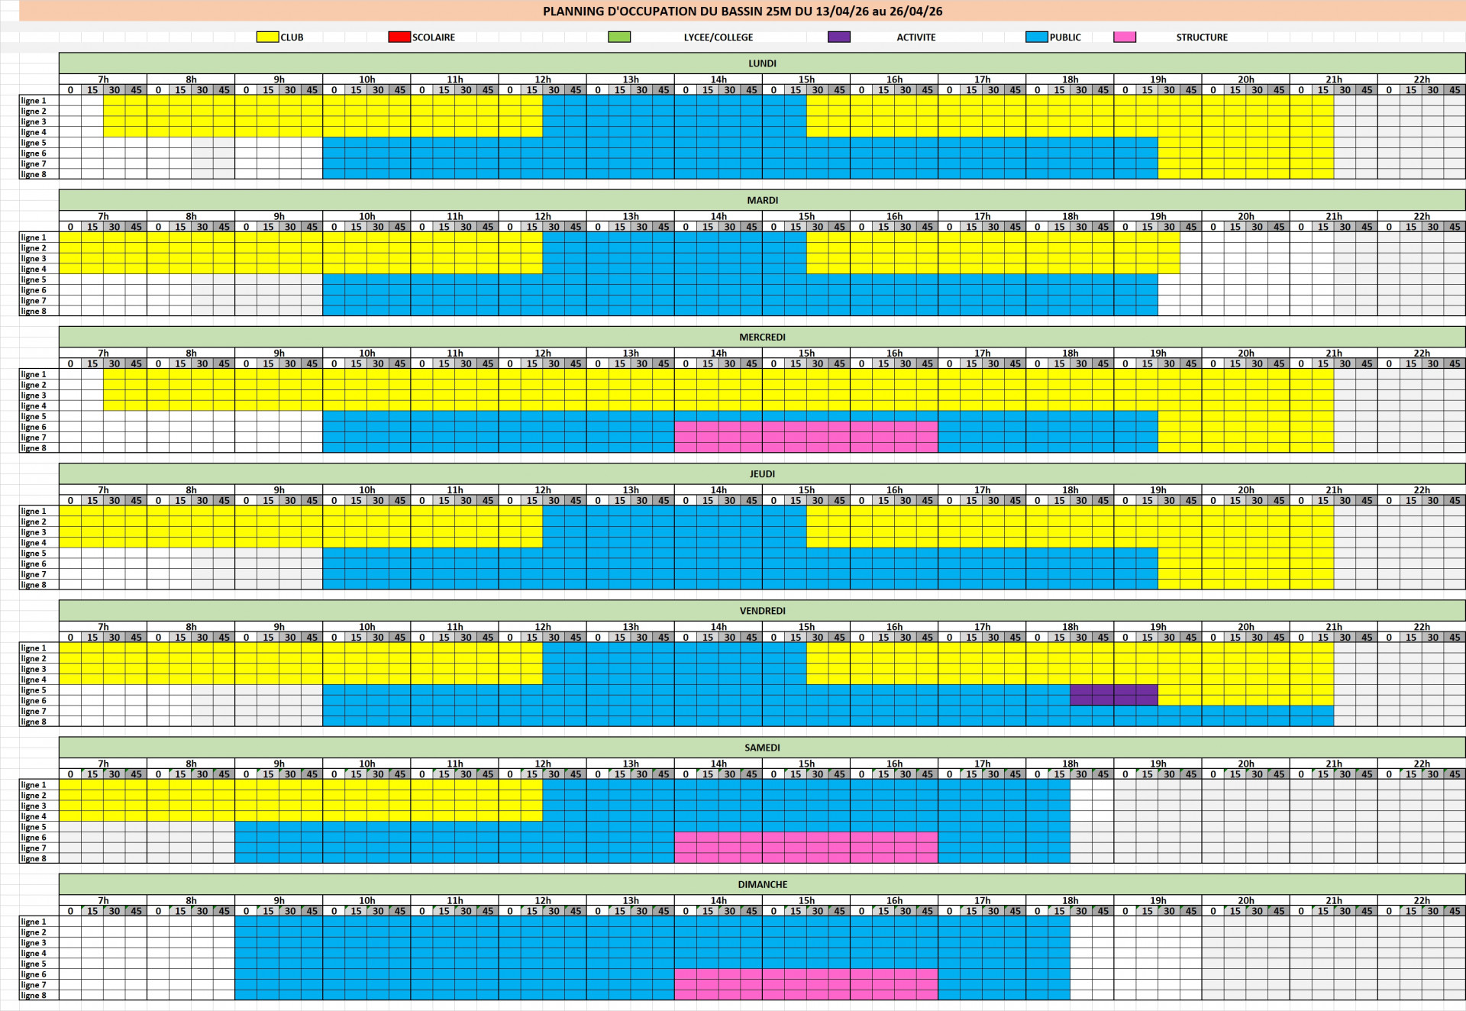
Task: Click the pink structure block on Mercredi
Action: tap(806, 437)
